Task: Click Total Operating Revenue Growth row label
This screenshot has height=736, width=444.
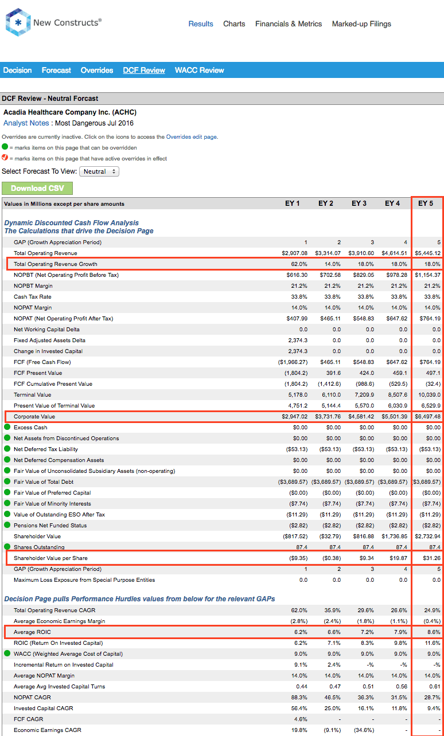Action: [x=56, y=264]
